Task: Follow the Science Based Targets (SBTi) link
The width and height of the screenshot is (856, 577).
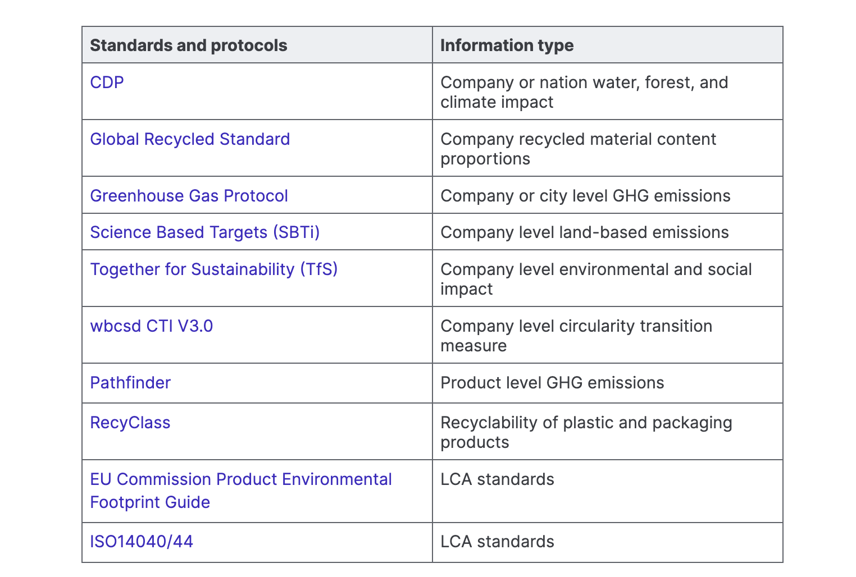Action: (204, 232)
